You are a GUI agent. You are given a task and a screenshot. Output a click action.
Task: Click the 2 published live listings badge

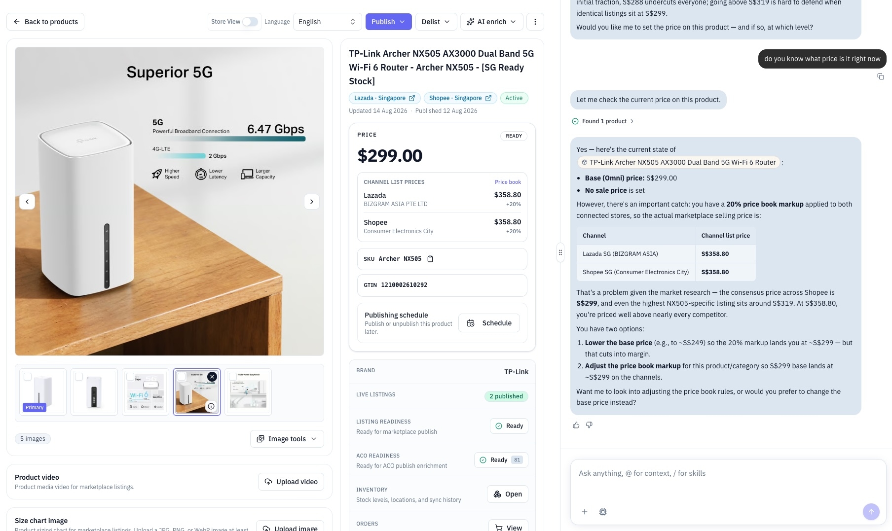506,396
